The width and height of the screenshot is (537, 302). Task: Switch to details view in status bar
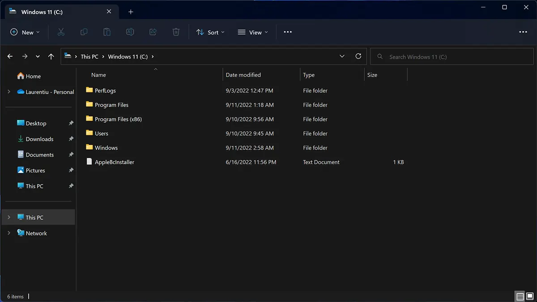[520, 296]
